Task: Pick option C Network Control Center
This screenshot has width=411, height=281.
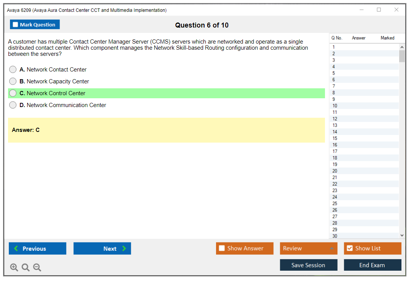Action: (13, 93)
